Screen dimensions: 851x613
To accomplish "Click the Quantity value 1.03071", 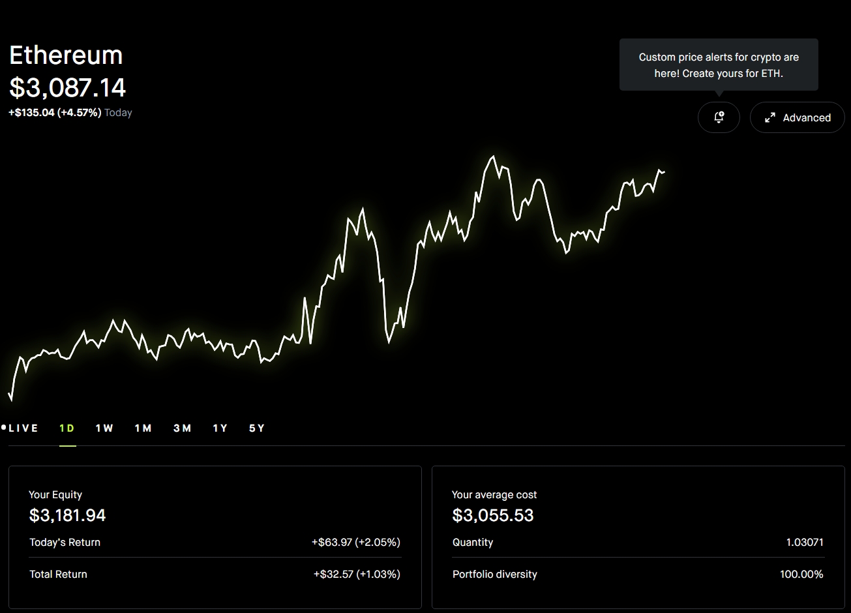I will (805, 542).
